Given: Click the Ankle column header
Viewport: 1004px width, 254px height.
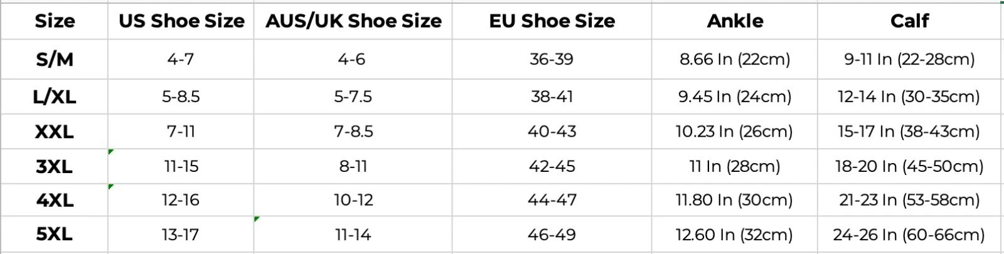Looking at the screenshot, I should [x=734, y=21].
